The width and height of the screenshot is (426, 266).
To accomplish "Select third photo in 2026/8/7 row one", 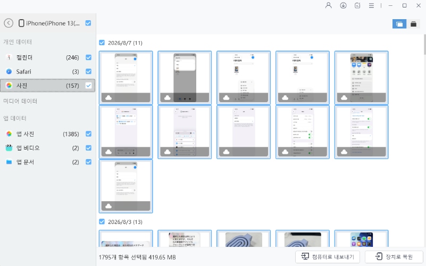I will pos(244,78).
